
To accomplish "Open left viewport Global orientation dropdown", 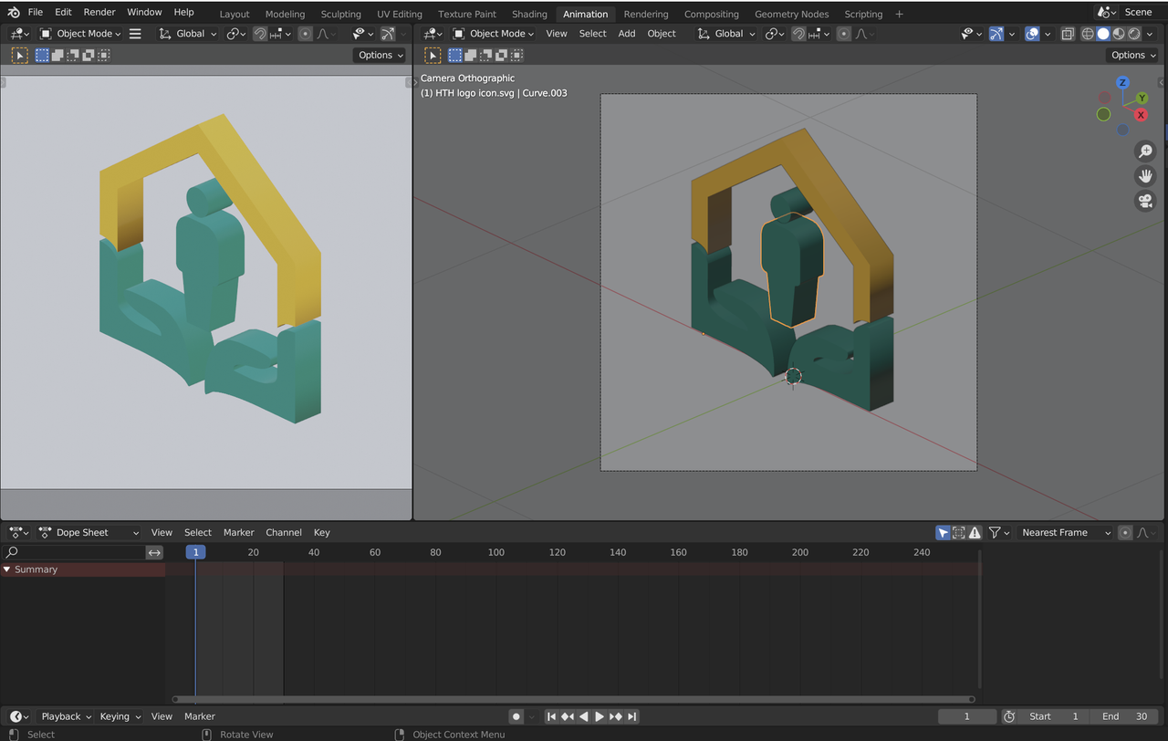I will 188,34.
